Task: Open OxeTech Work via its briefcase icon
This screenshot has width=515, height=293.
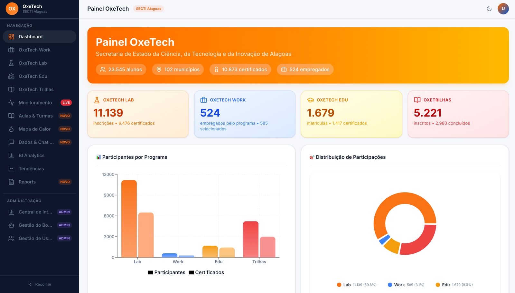Action: (x=11, y=50)
